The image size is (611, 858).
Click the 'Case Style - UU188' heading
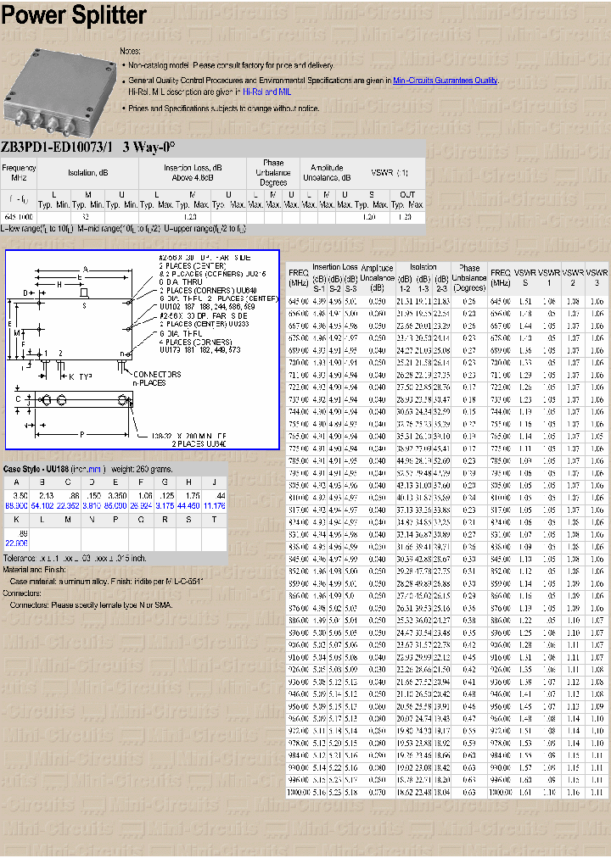[36, 469]
